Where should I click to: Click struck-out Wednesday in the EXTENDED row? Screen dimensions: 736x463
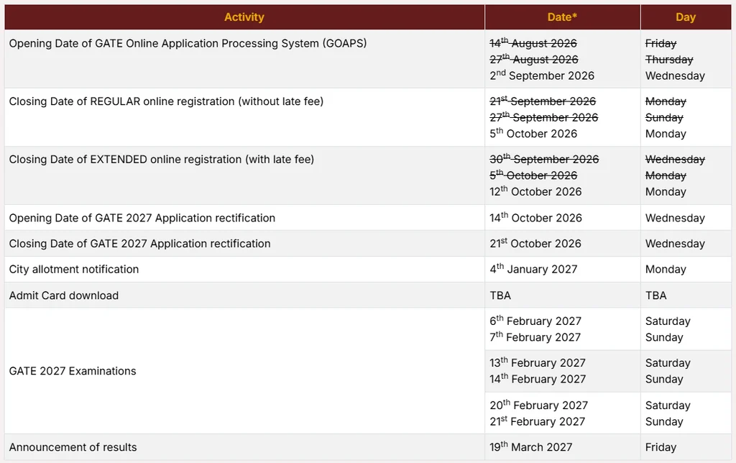(675, 159)
